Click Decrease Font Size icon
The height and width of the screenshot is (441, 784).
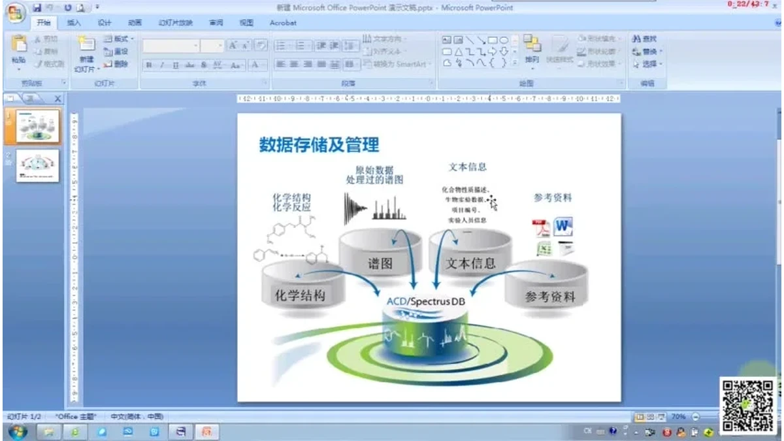pyautogui.click(x=245, y=46)
